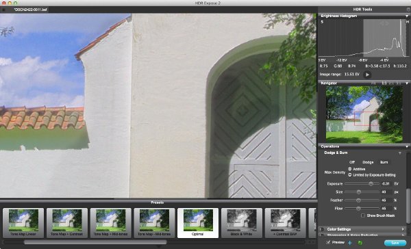Click the Navigator 1:1 zoom button
The width and height of the screenshot is (411, 249).
pos(384,83)
